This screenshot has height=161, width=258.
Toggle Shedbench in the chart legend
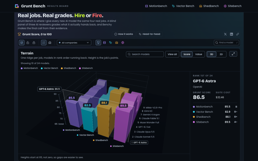point(69,68)
